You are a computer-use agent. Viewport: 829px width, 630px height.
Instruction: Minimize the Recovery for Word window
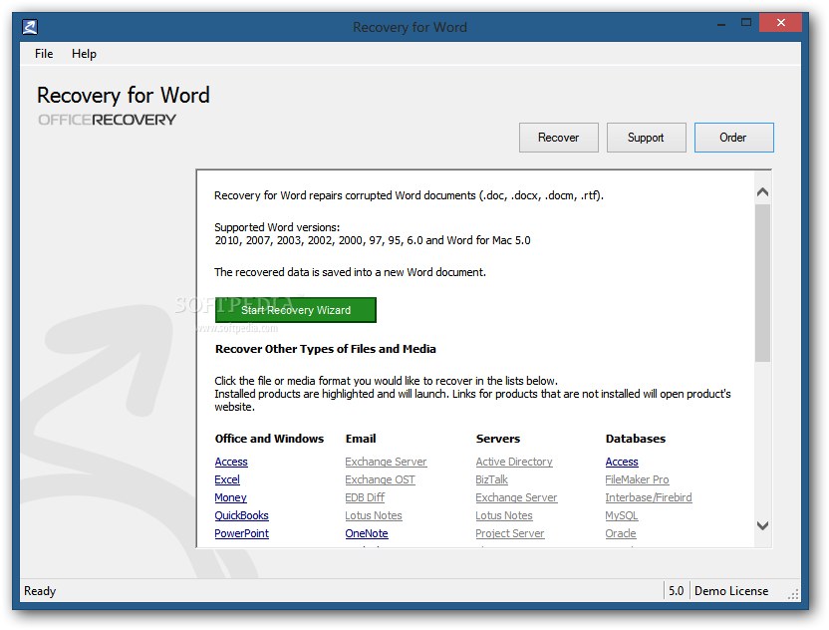(721, 23)
